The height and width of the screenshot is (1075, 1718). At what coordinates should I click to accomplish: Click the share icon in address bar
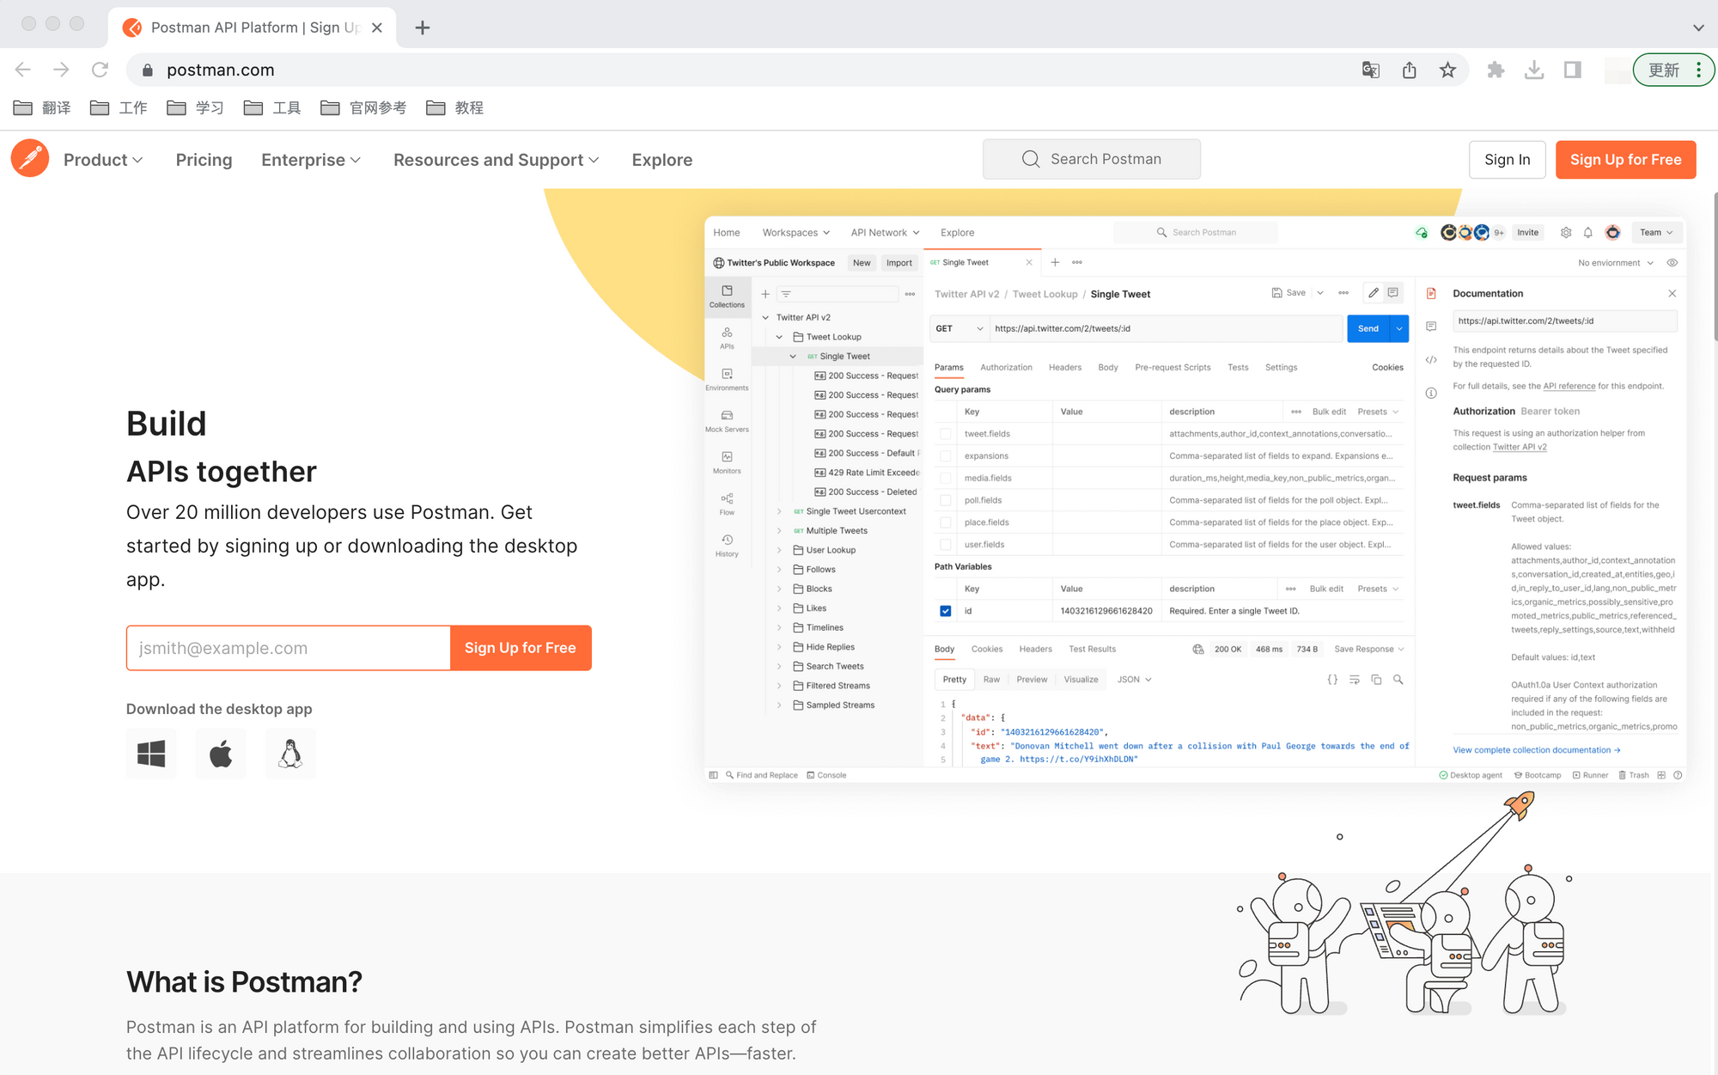pyautogui.click(x=1410, y=70)
